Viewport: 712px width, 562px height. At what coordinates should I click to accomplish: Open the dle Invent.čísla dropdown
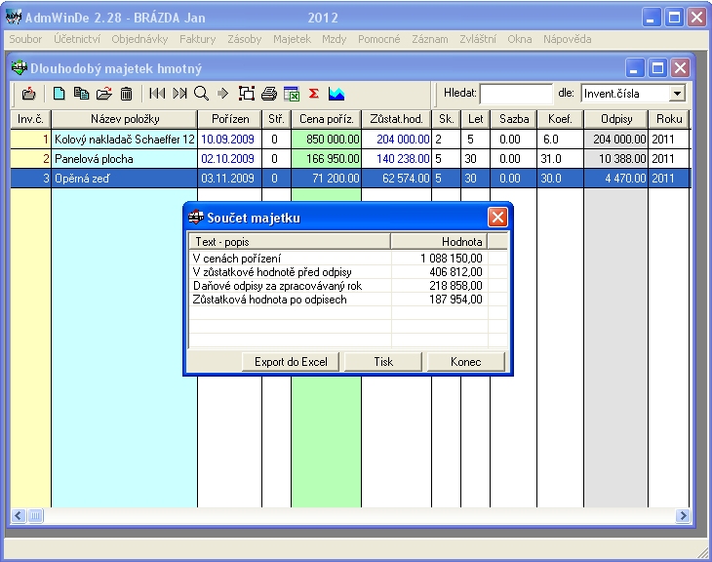[677, 94]
